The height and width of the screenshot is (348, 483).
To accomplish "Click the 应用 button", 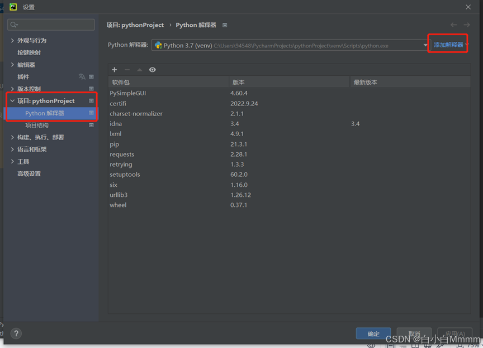I will click(x=455, y=333).
